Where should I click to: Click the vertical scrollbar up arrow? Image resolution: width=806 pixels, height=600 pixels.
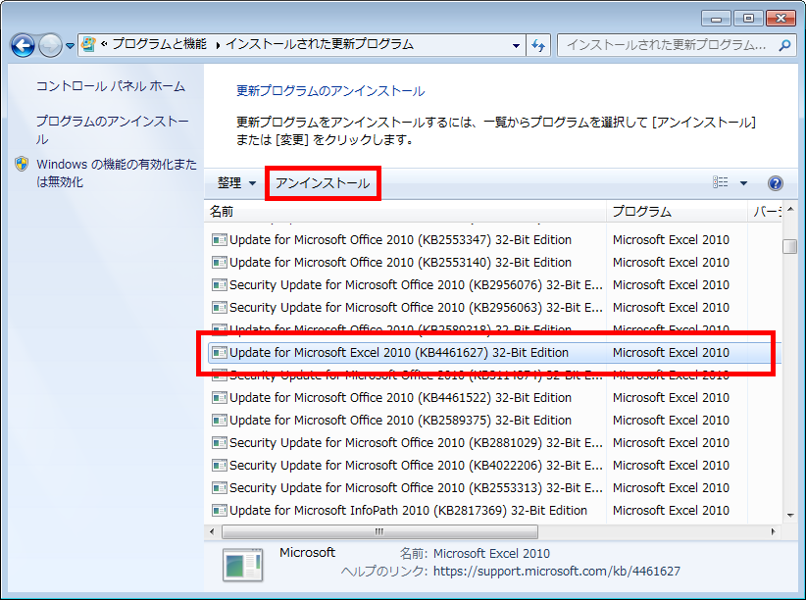(790, 209)
